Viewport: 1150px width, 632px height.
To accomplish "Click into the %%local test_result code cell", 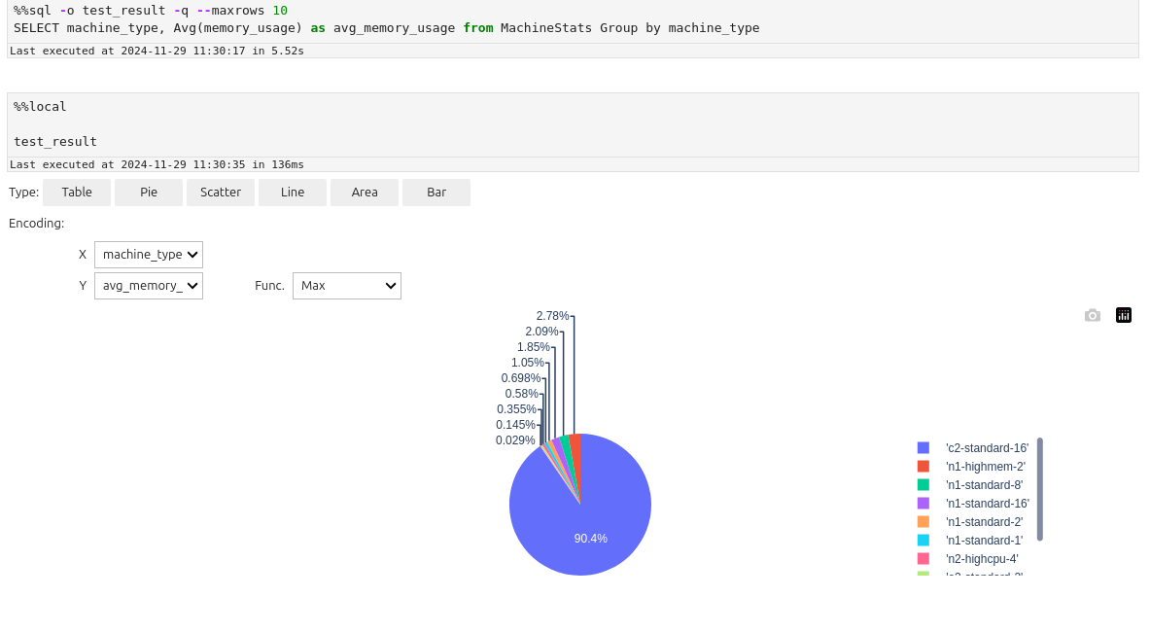I will tap(572, 124).
